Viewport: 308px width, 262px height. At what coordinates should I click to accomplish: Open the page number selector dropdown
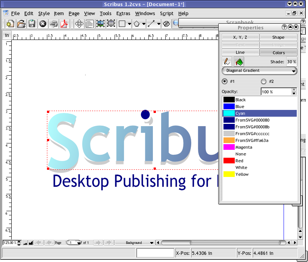coord(74,243)
